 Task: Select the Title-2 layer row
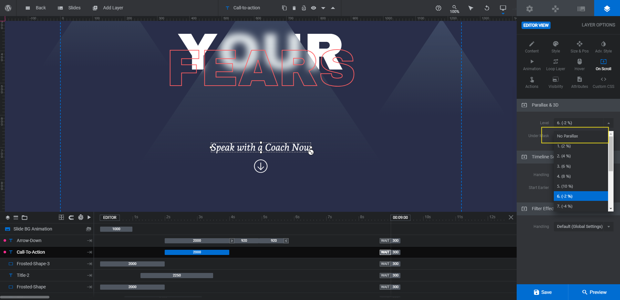point(47,275)
